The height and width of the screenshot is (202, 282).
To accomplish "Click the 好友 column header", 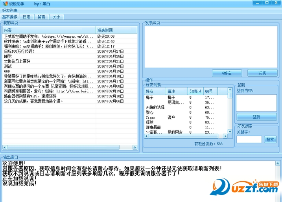I will [155, 91].
